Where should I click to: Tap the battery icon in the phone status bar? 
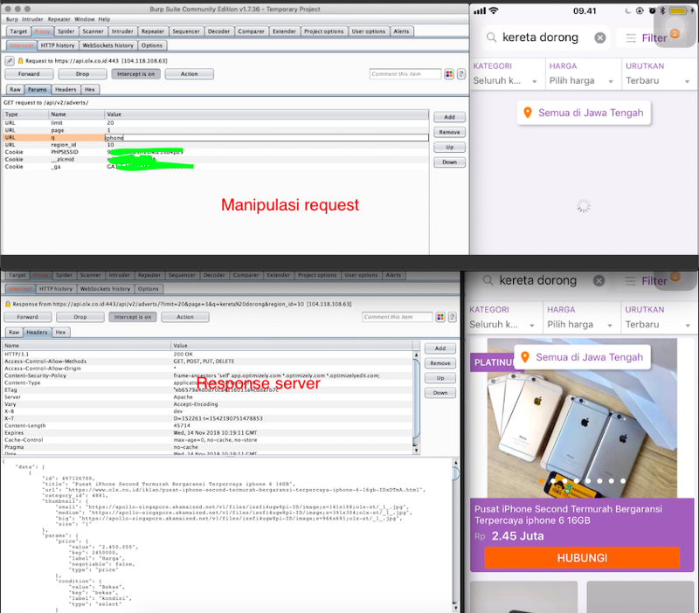point(678,10)
